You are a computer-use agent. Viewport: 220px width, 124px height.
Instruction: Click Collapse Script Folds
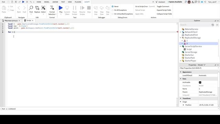[164, 14]
